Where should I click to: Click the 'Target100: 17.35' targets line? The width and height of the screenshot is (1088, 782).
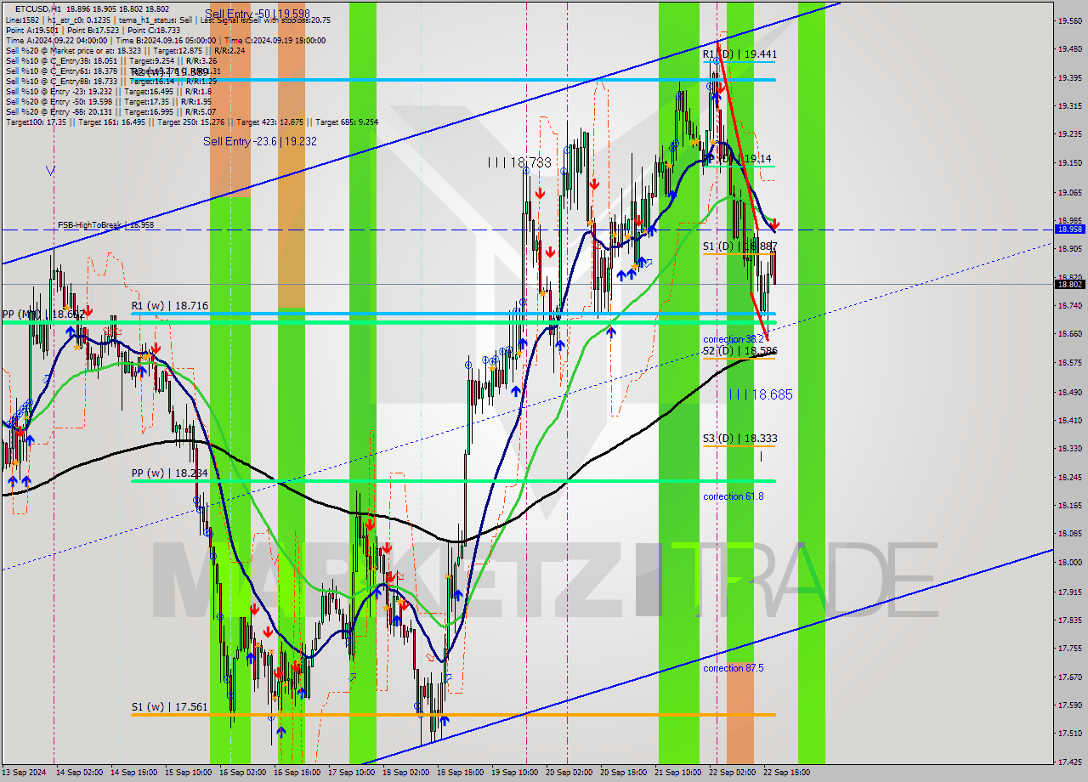[192, 122]
